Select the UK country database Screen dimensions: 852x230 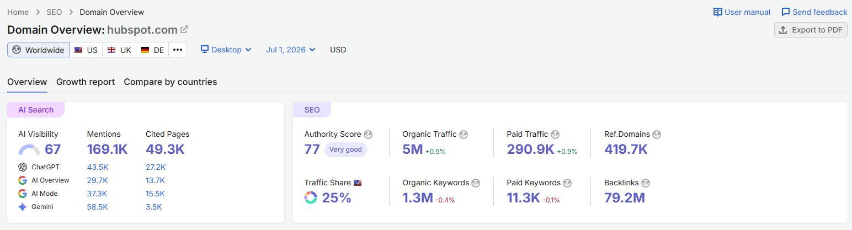coord(119,50)
